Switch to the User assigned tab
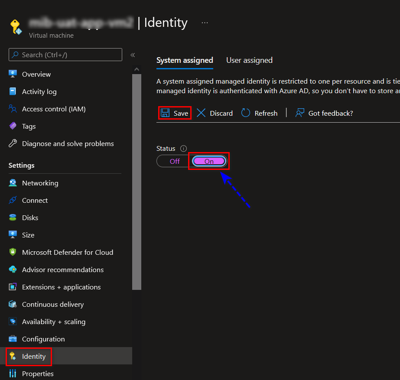Viewport: 400px width, 380px height. 249,60
